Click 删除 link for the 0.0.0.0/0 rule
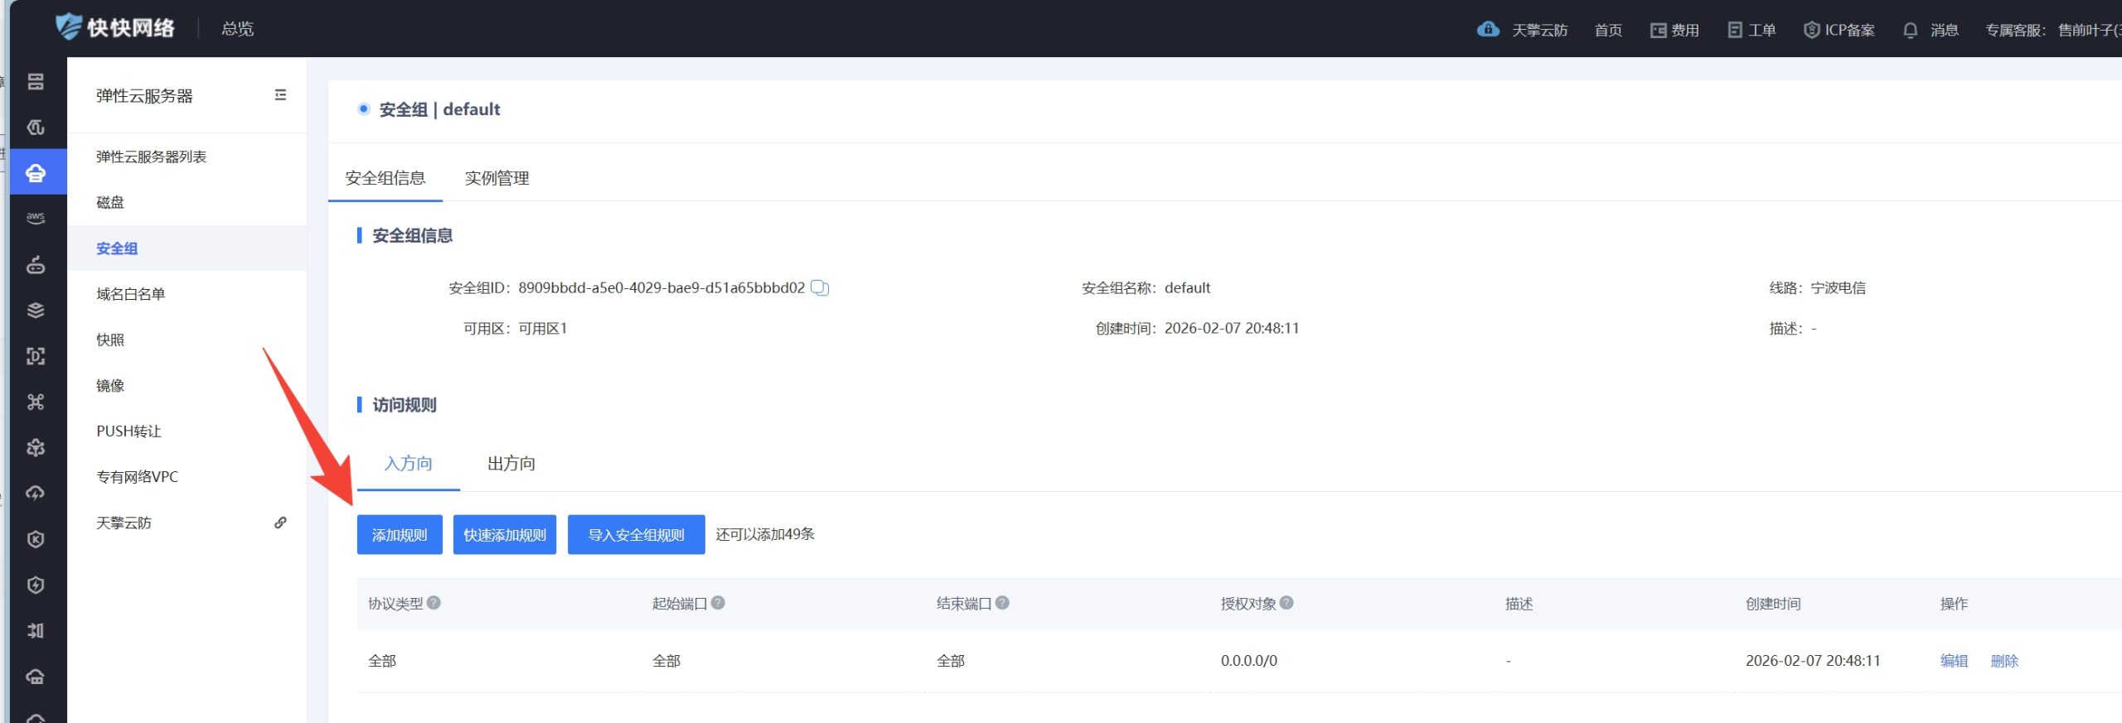2122x723 pixels. (x=2003, y=661)
